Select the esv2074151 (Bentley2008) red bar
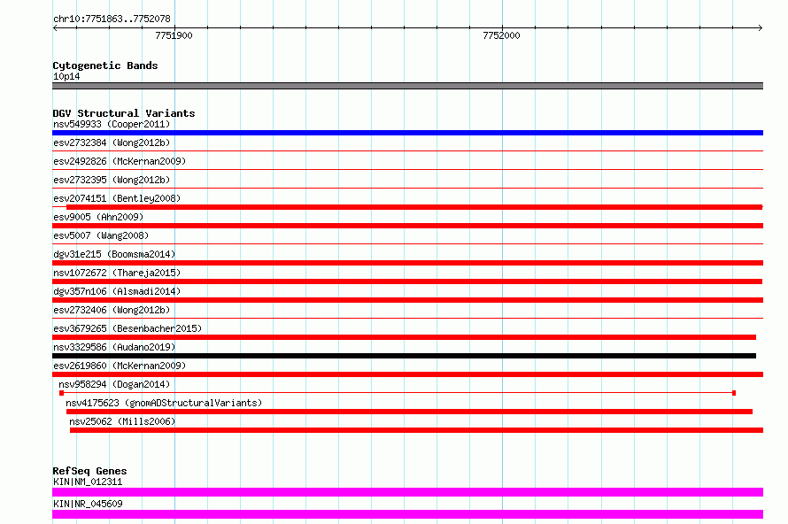The height and width of the screenshot is (524, 788). 414,207
